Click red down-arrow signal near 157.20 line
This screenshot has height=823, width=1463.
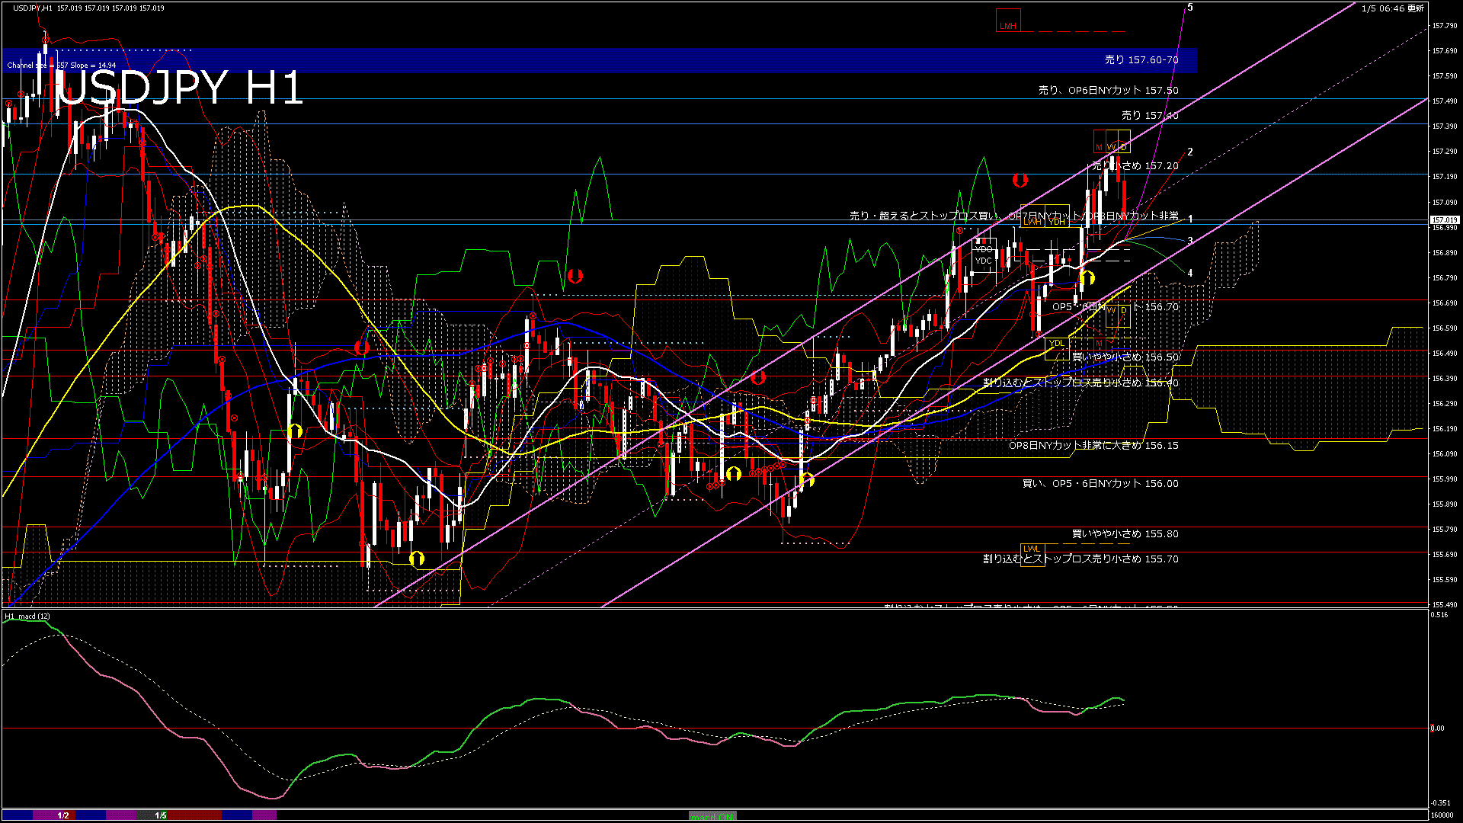pos(1020,181)
